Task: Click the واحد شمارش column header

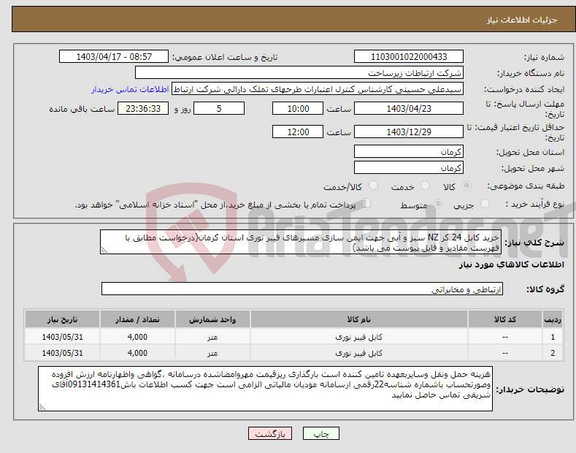Action: [x=212, y=319]
